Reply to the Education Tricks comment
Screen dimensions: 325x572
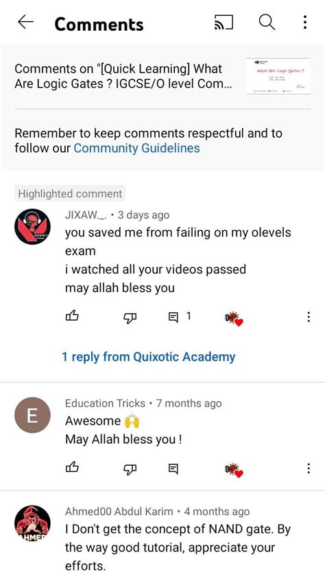[173, 468]
